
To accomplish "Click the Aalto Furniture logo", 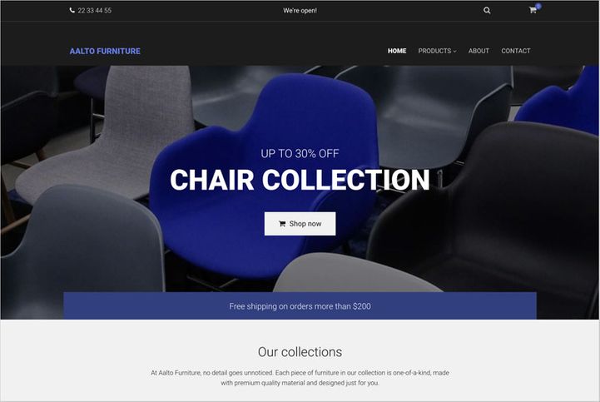I will pyautogui.click(x=105, y=51).
